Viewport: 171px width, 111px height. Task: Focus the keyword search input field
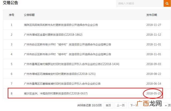tap(140, 3)
